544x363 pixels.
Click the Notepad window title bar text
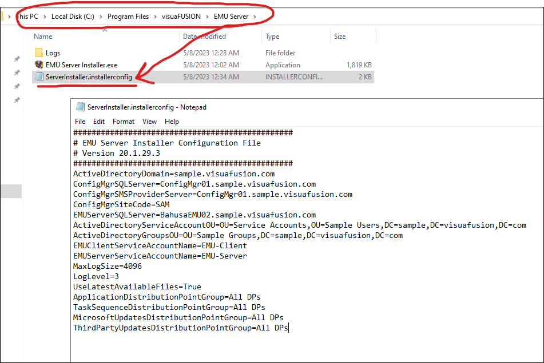point(147,107)
